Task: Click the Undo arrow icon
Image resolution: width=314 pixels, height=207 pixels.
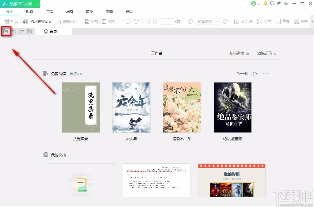Action: coord(13,31)
